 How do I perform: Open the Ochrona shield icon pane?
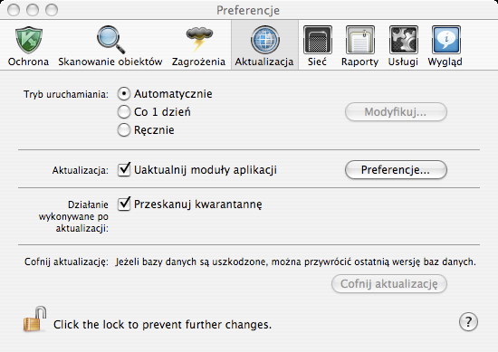pyautogui.click(x=29, y=40)
